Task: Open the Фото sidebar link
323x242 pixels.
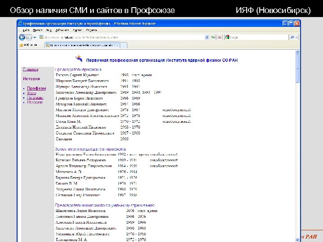Action: (x=31, y=93)
